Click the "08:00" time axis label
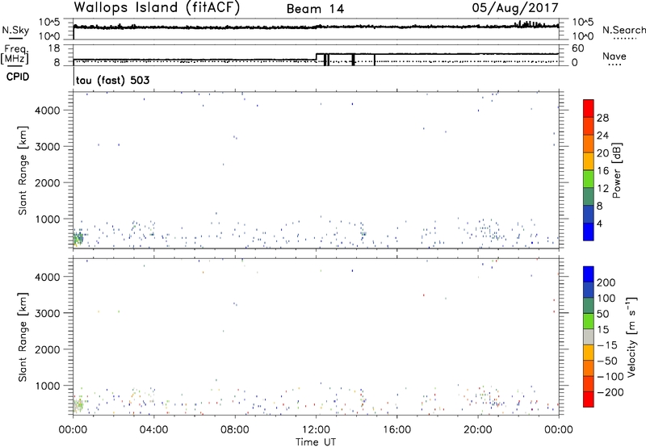 coord(235,430)
